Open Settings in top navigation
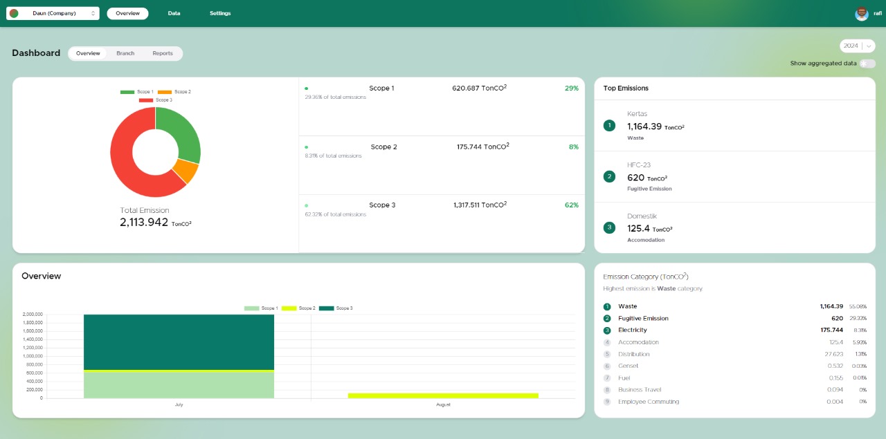The width and height of the screenshot is (886, 439). coord(220,13)
